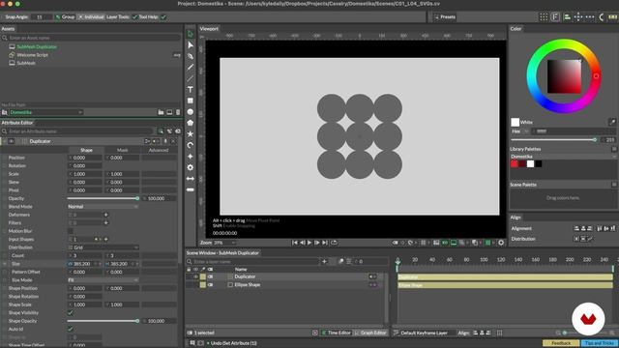Toggle Layer Tools checkbox in top bar
Image resolution: width=619 pixels, height=348 pixels.
[x=134, y=17]
